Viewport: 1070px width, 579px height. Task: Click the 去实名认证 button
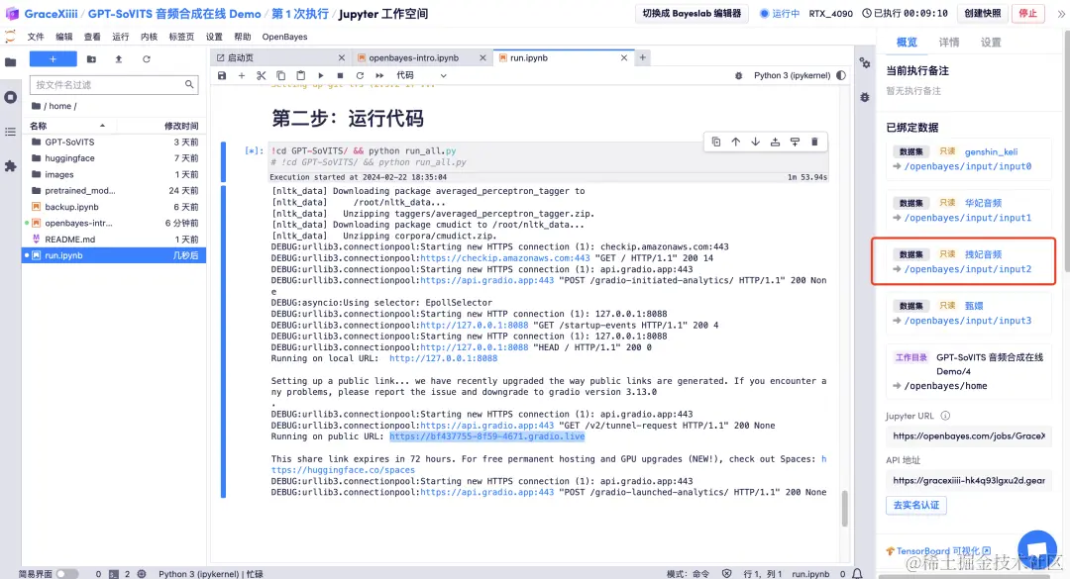pos(915,506)
